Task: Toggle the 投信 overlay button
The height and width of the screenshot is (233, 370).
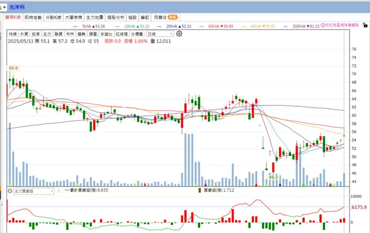Action: click(35, 34)
